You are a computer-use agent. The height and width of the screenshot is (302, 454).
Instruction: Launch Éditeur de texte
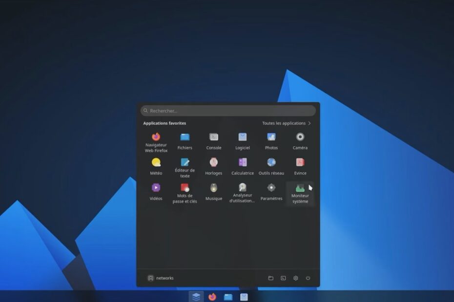(x=185, y=163)
